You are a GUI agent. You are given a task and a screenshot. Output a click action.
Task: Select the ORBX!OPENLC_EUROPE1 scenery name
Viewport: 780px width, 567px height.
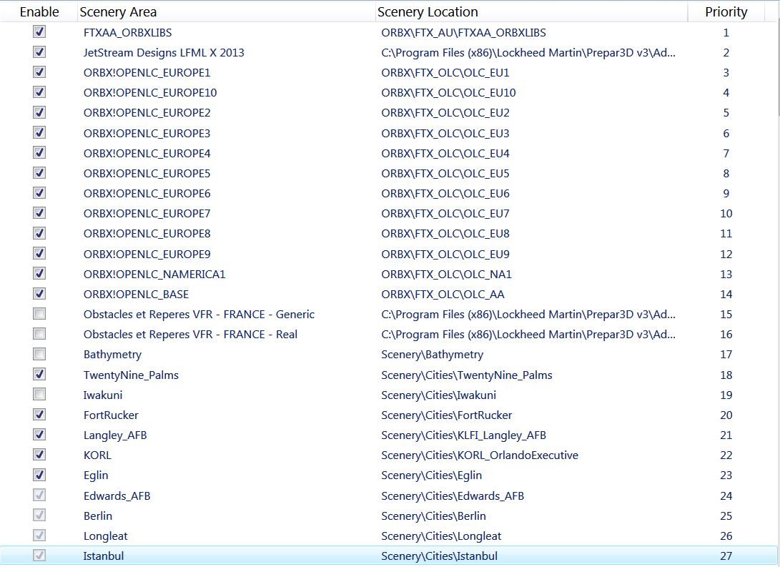[x=147, y=73]
